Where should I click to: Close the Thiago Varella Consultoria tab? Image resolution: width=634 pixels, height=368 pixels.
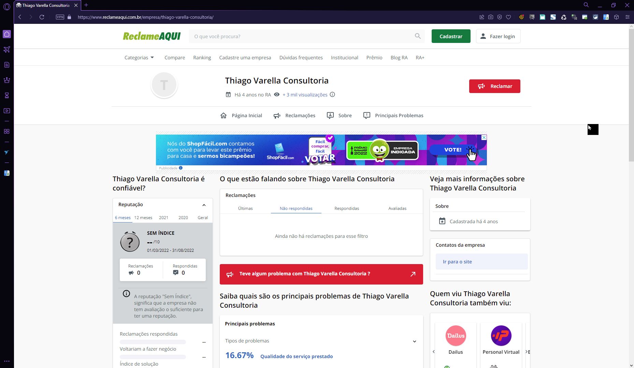point(76,5)
